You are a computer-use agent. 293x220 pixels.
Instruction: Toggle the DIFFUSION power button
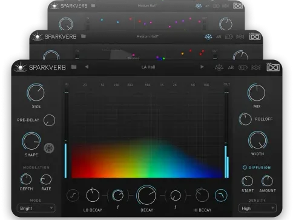pyautogui.click(x=245, y=167)
